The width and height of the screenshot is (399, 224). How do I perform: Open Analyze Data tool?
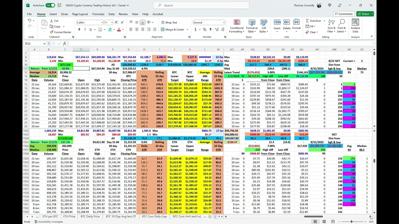pos(355,26)
